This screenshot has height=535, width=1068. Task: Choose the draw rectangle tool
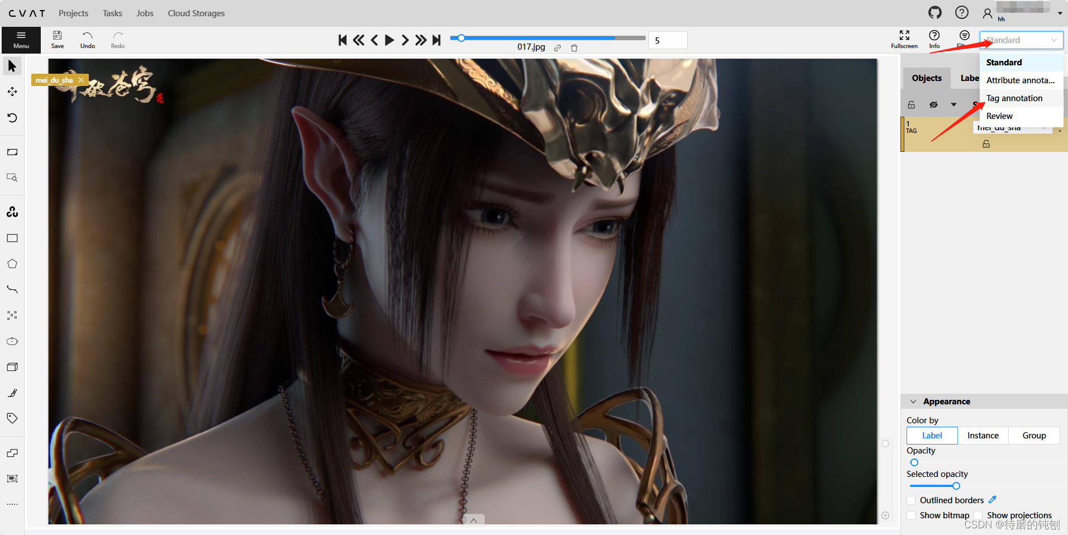point(12,238)
